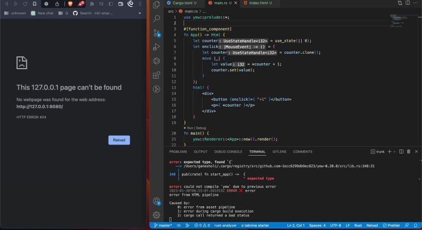Open the Brave Wallet icon
The width and height of the screenshot is (422, 230).
tap(121, 4)
